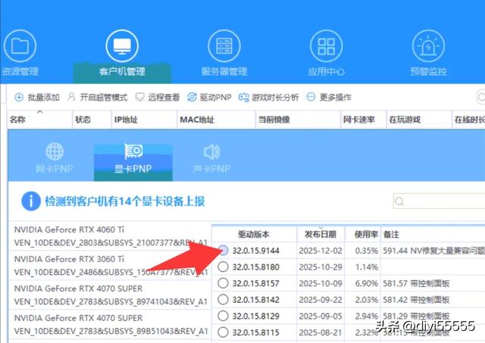This screenshot has height=343, width=485.
Task: Click the 2025-08-21 release date cell
Action: pyautogui.click(x=321, y=332)
